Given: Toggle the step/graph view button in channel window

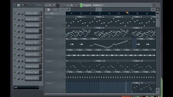Looking at the screenshot, I should tap(18, 5).
